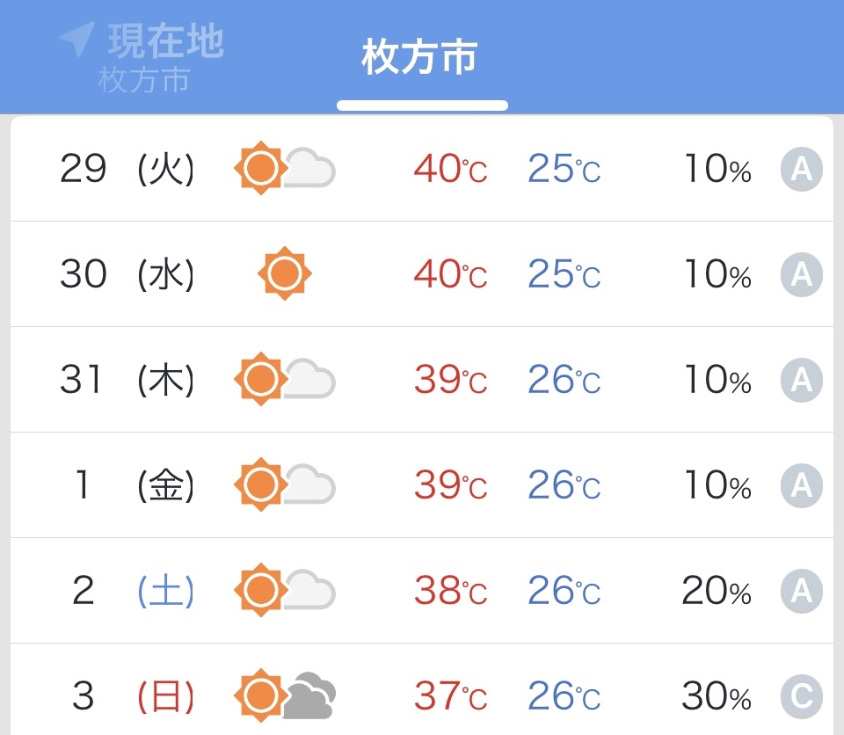Select the centered 枚方市 tab
This screenshot has width=844, height=735.
pos(419,58)
